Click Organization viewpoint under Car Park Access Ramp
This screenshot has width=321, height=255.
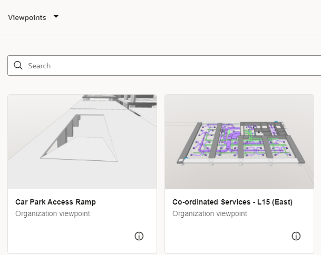[53, 213]
